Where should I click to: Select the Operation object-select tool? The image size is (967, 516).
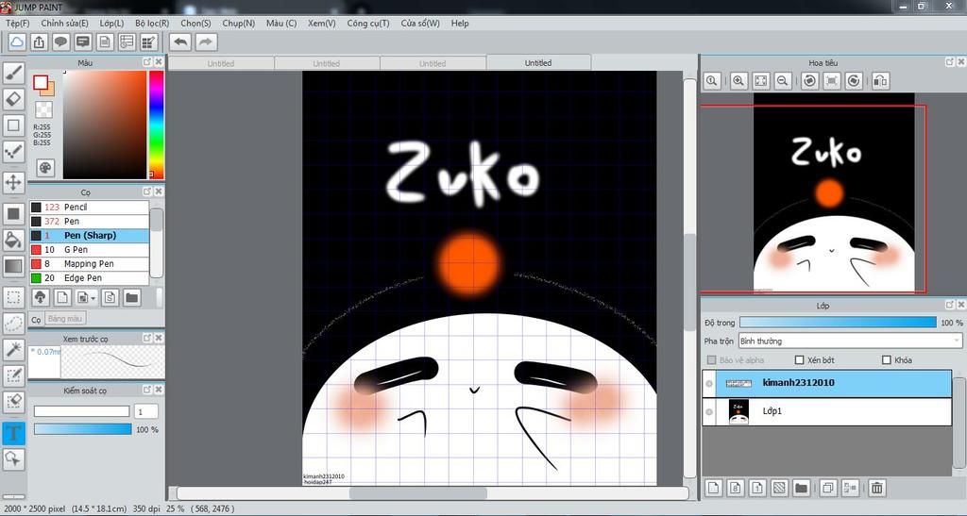(13, 458)
